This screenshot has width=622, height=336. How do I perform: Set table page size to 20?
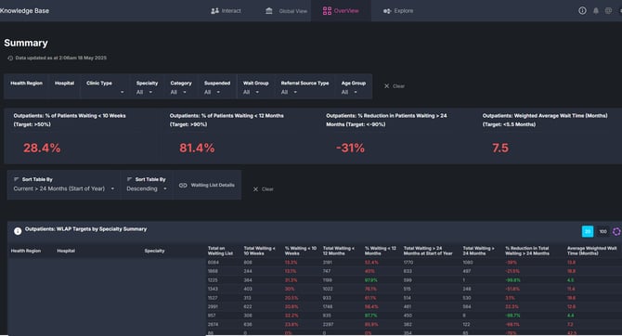(x=588, y=231)
